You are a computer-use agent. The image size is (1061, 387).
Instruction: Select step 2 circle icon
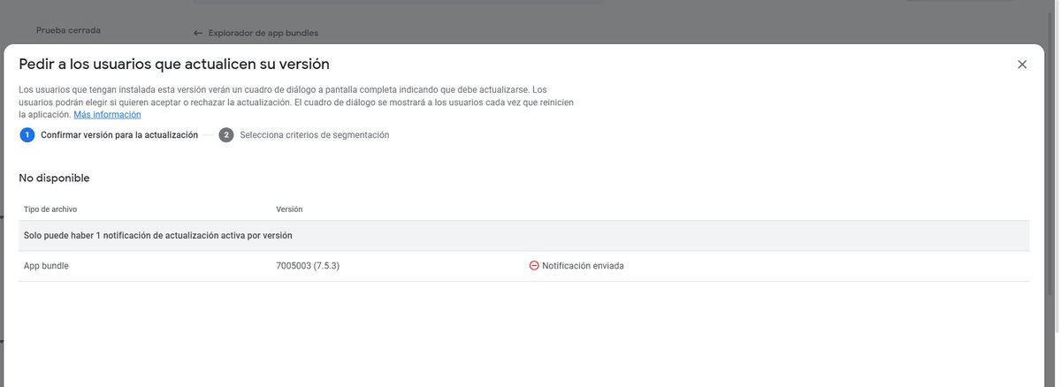click(x=226, y=135)
